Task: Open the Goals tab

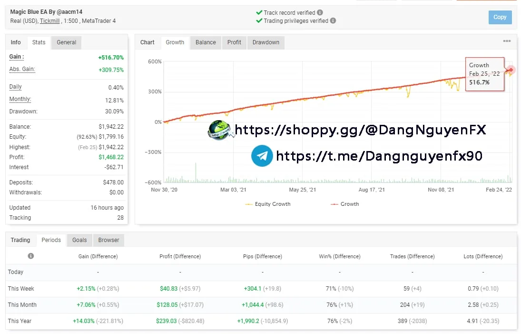Action: pos(79,240)
